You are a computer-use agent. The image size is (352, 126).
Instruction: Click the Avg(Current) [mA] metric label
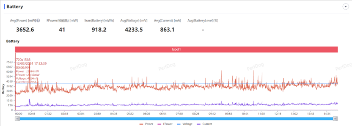coord(167,21)
